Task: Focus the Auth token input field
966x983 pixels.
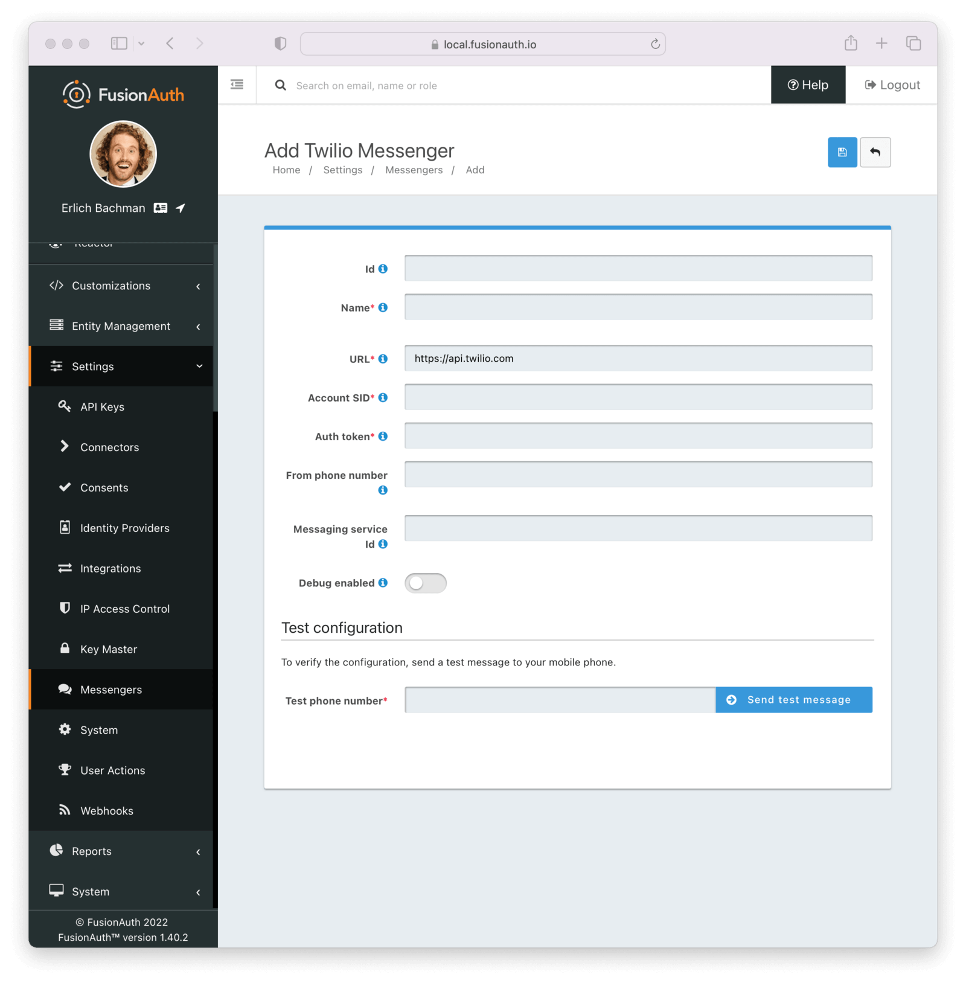Action: (638, 435)
